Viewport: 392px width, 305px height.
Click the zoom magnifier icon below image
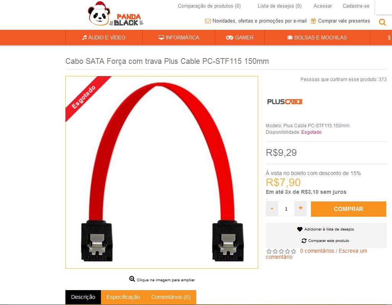pos(132,279)
